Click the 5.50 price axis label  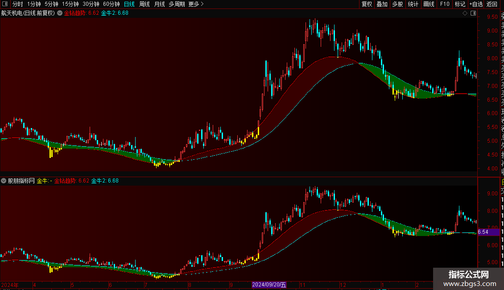[492, 127]
